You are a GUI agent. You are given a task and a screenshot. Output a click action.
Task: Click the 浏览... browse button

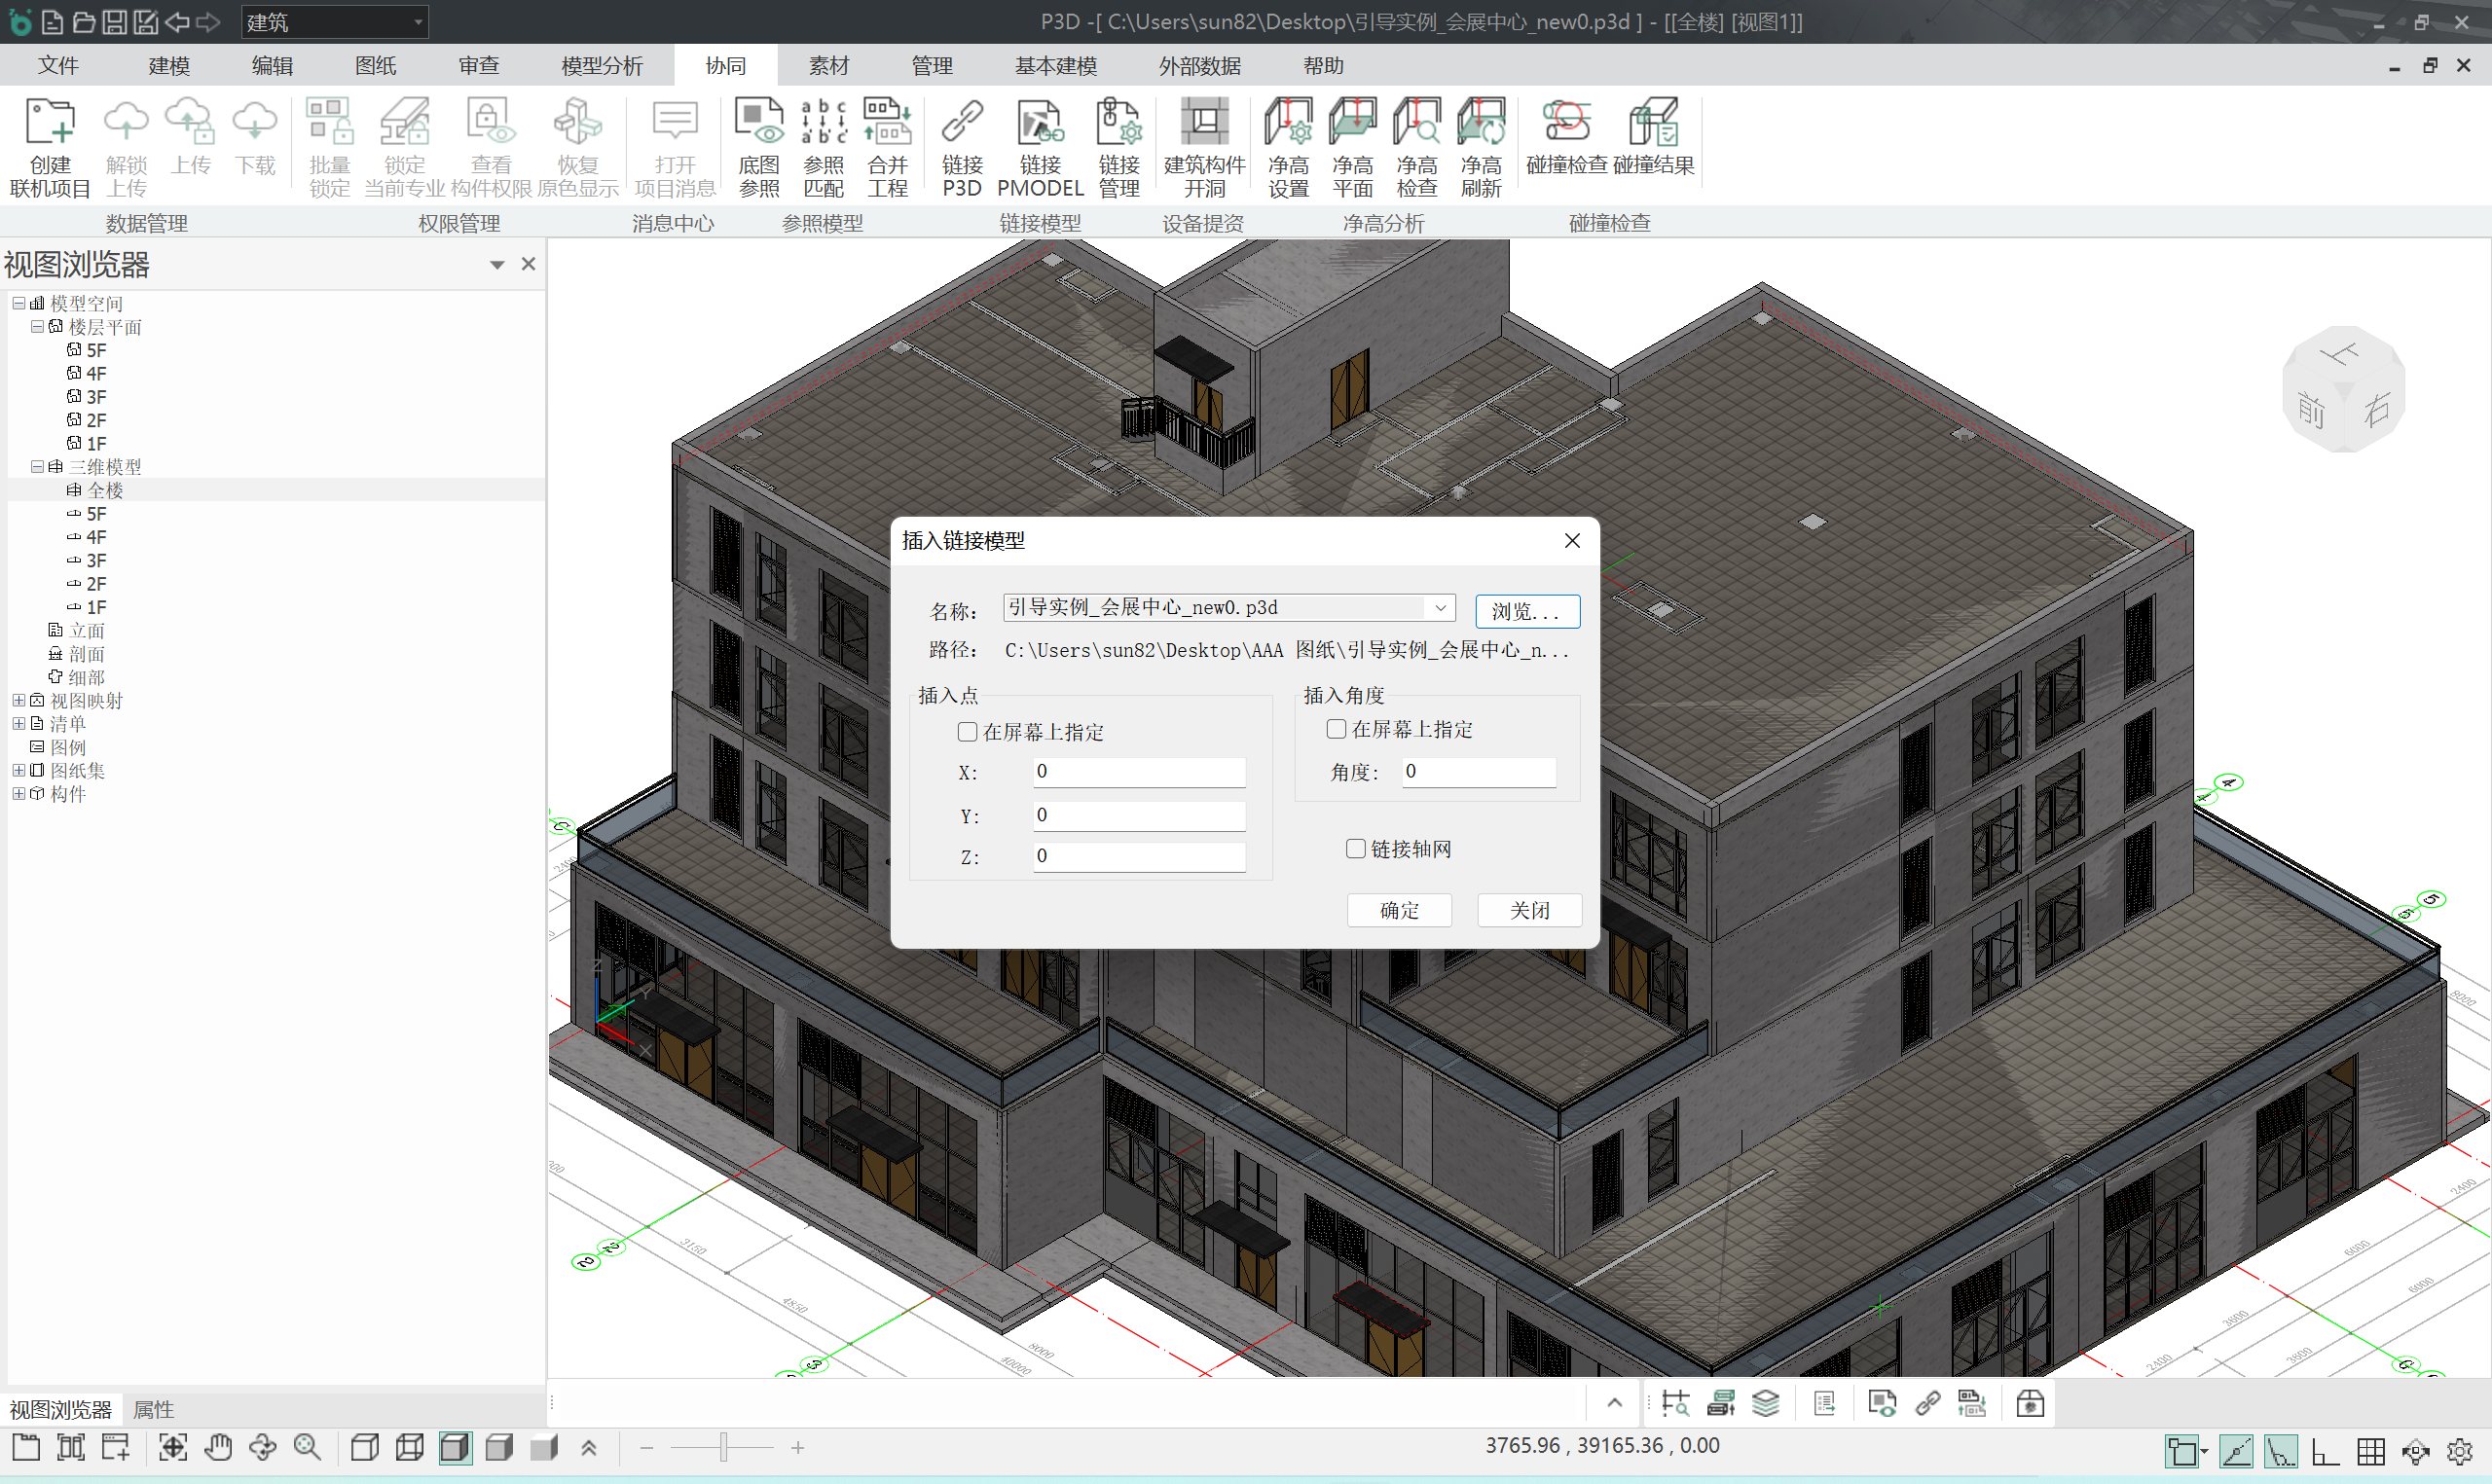[x=1526, y=611]
